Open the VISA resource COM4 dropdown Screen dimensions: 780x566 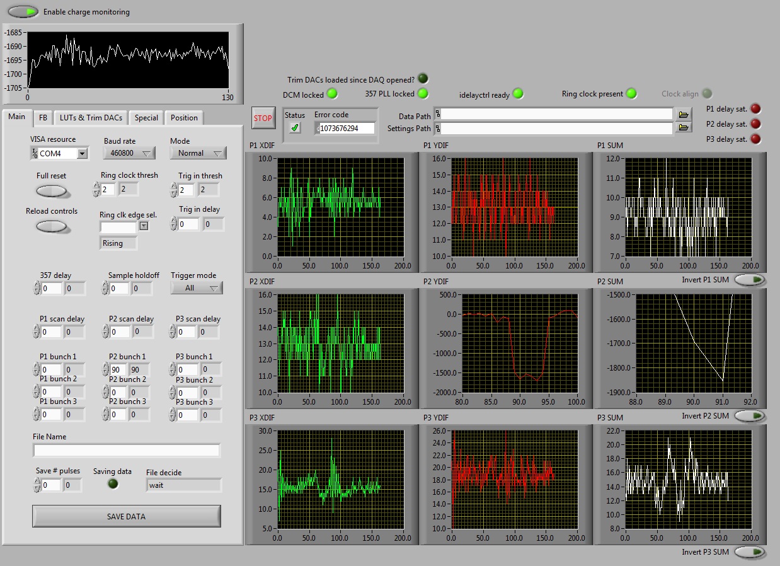82,153
